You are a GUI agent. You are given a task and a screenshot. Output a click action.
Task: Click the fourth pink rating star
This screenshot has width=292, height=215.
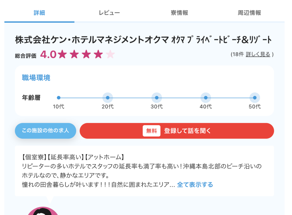pyautogui.click(x=98, y=54)
